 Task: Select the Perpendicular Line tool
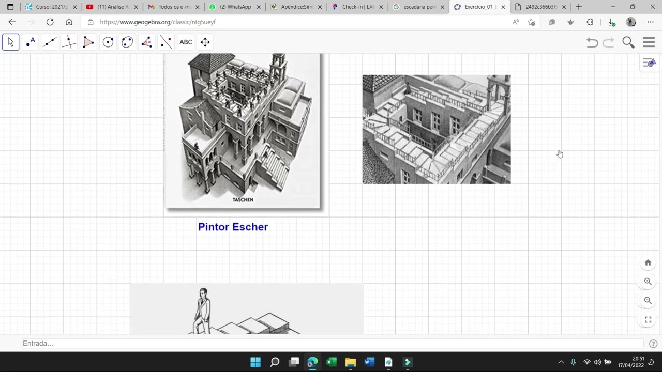pyautogui.click(x=69, y=42)
